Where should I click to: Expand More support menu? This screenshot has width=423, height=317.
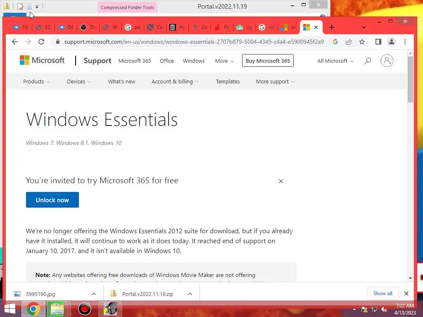[x=275, y=81]
